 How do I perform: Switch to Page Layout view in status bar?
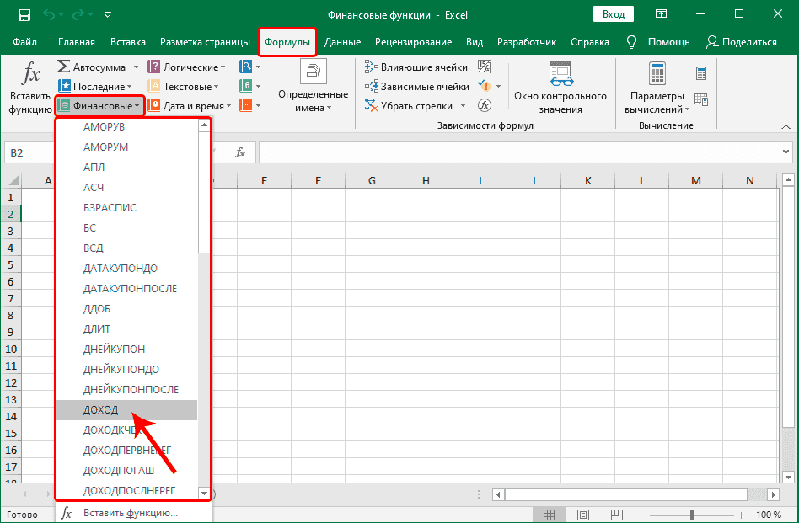583,515
